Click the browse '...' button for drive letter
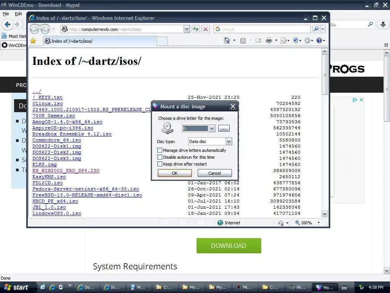The image size is (390, 293). (x=224, y=129)
